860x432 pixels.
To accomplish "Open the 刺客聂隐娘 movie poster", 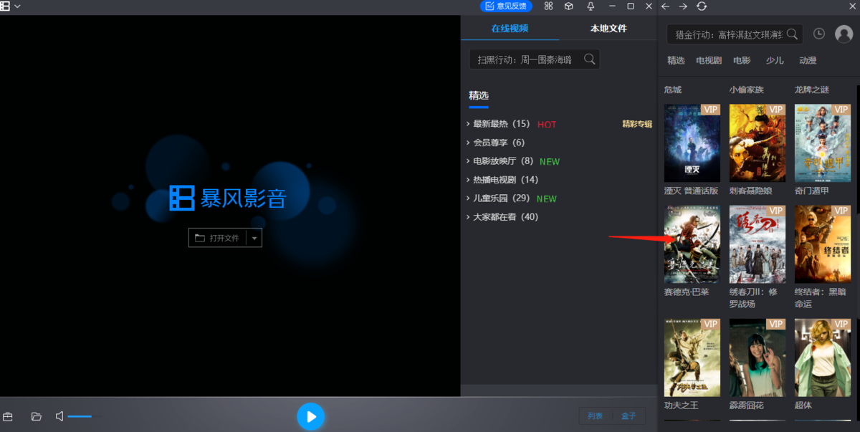I will [758, 143].
